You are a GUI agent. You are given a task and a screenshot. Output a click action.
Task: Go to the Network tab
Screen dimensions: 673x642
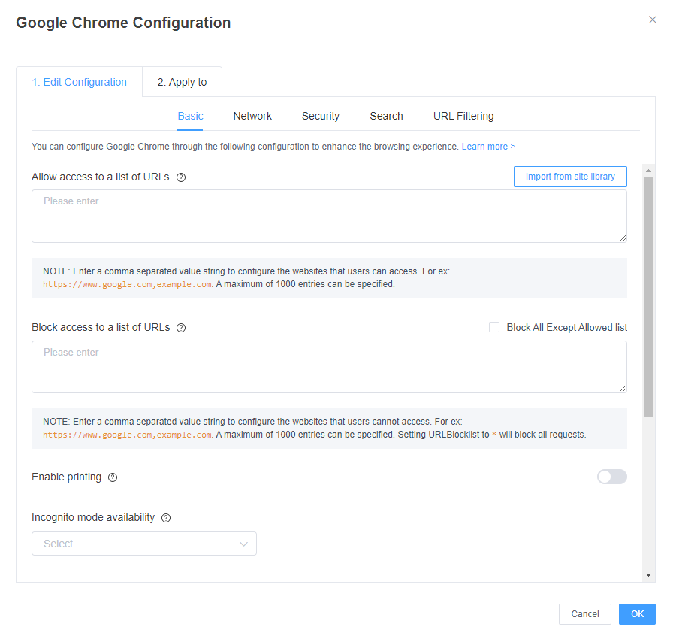pyautogui.click(x=252, y=116)
